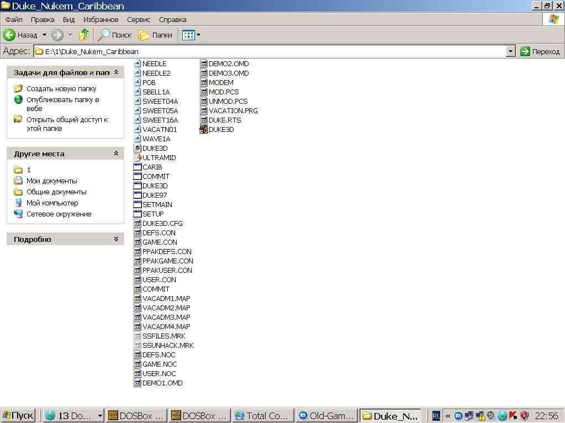Switch to Old-Games taskbar window button
Image resolution: width=565 pixels, height=423 pixels.
click(x=326, y=416)
